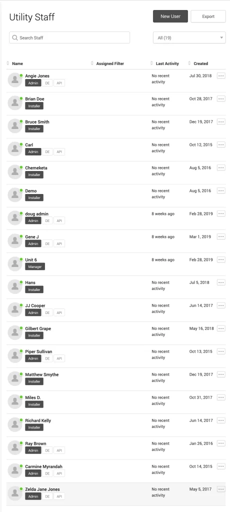This screenshot has height=512, width=230.
Task: Open the more-options menu for Unit 6
Action: (x=221, y=260)
